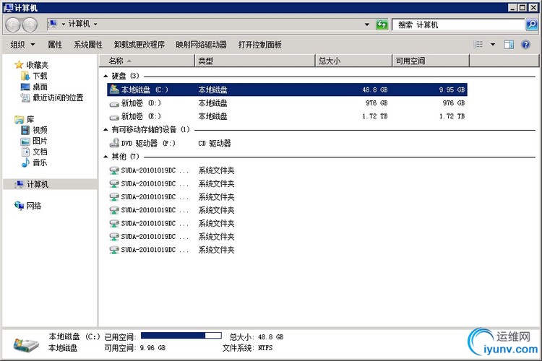The height and width of the screenshot is (361, 542).
Task: Sort by 总大小 column header
Action: click(x=354, y=61)
